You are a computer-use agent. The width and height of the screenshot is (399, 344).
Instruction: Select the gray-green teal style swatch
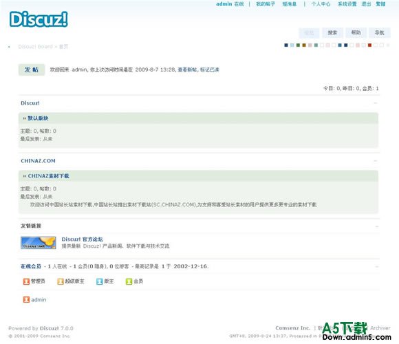(x=316, y=45)
